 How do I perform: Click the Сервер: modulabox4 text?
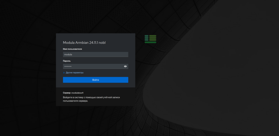click(73, 93)
